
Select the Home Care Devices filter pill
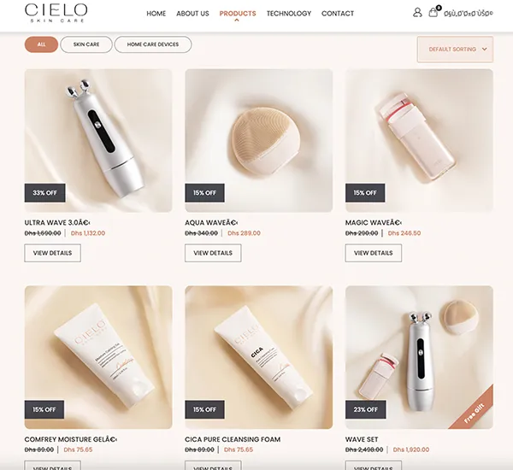click(x=153, y=44)
